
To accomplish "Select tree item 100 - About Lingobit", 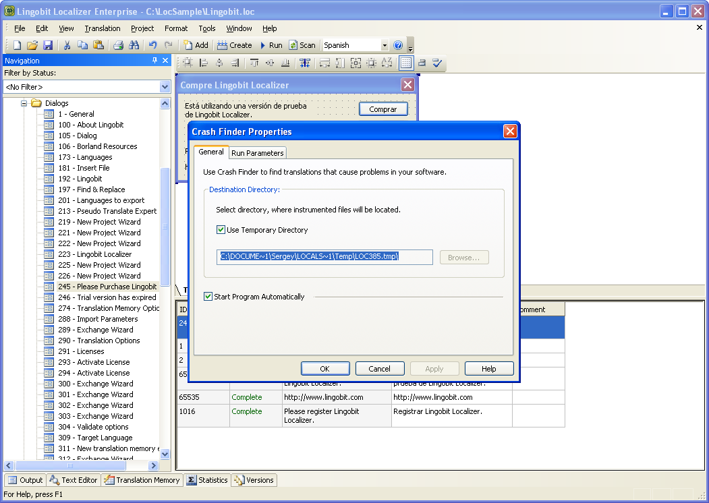I will coord(91,125).
